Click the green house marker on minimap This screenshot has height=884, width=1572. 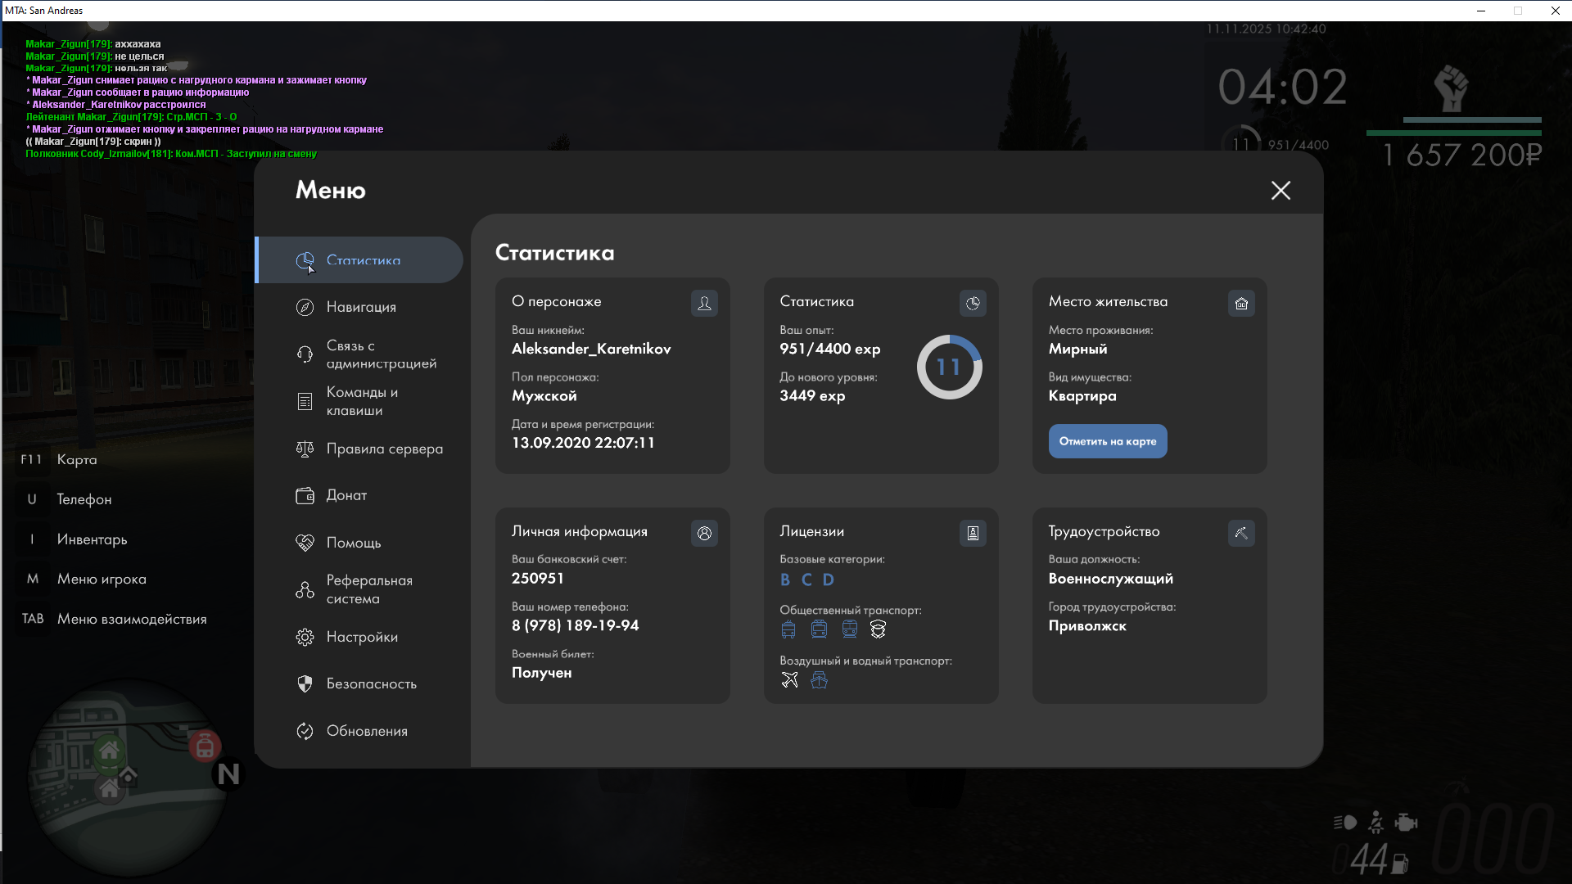(109, 750)
